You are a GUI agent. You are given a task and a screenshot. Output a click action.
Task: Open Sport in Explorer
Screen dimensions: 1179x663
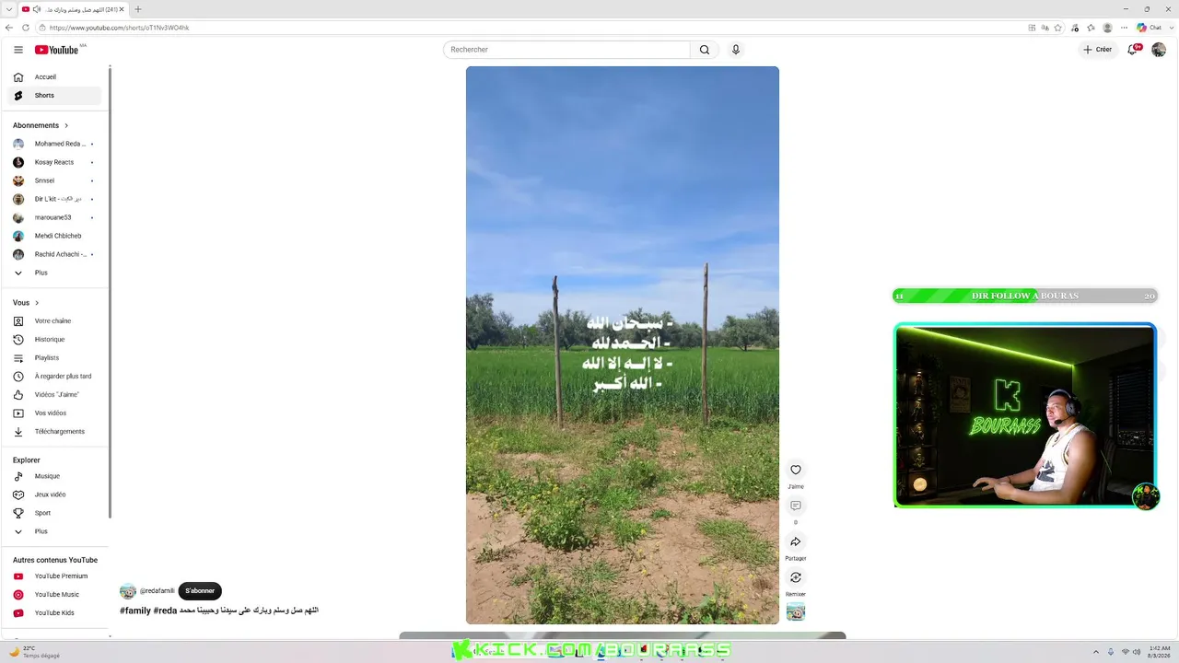pos(54,513)
